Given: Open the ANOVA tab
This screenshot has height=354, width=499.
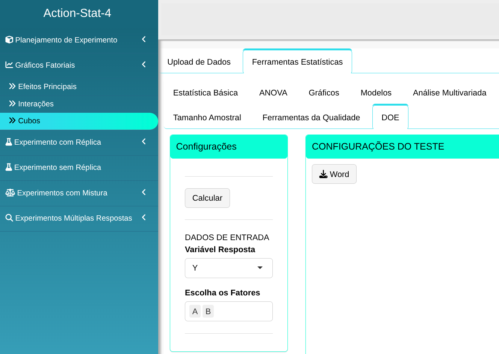Looking at the screenshot, I should [273, 93].
